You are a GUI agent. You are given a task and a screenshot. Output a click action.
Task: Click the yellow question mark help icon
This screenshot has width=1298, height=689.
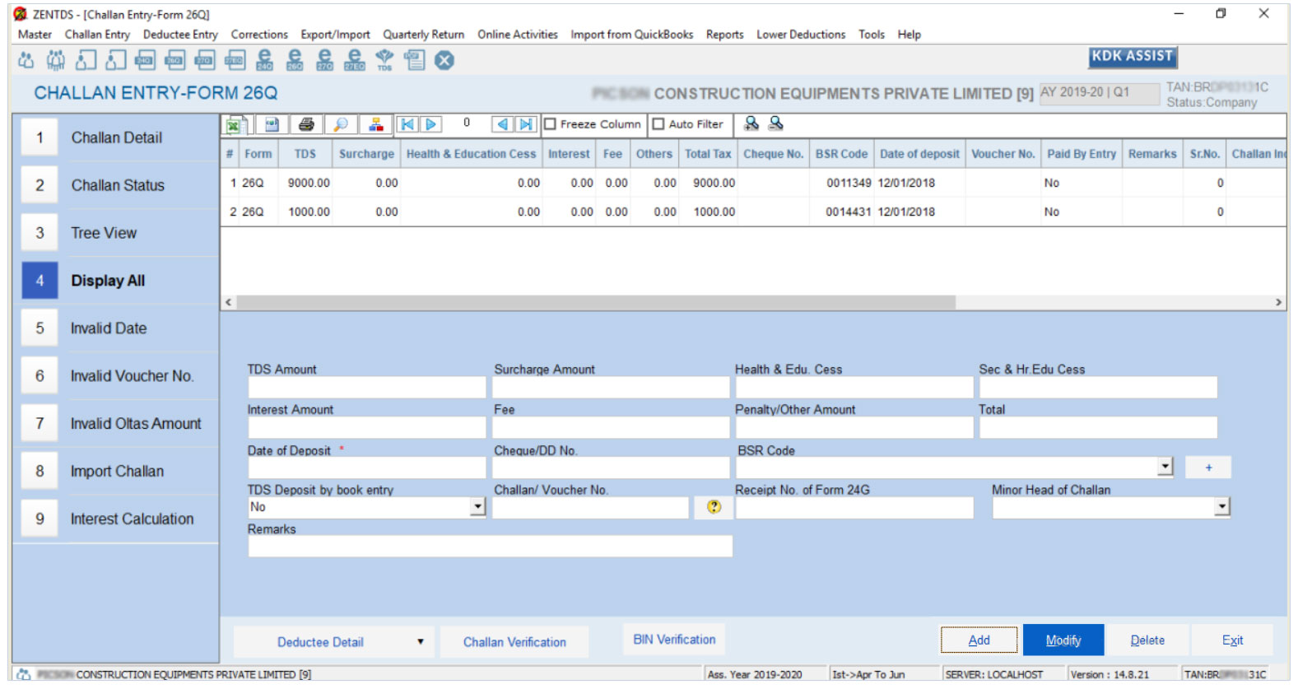click(x=714, y=507)
